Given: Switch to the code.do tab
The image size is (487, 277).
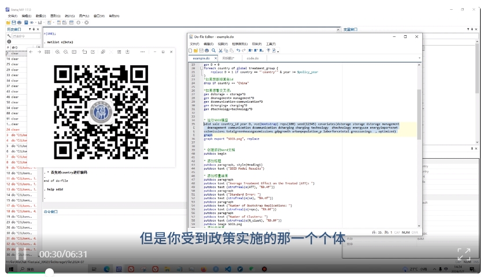Looking at the screenshot, I should click(x=253, y=58).
